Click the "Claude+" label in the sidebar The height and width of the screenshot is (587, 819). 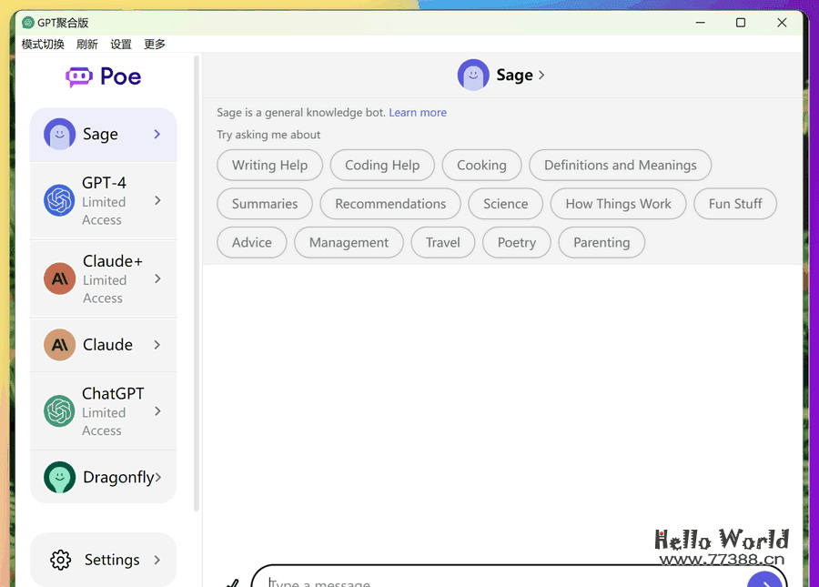(x=113, y=260)
